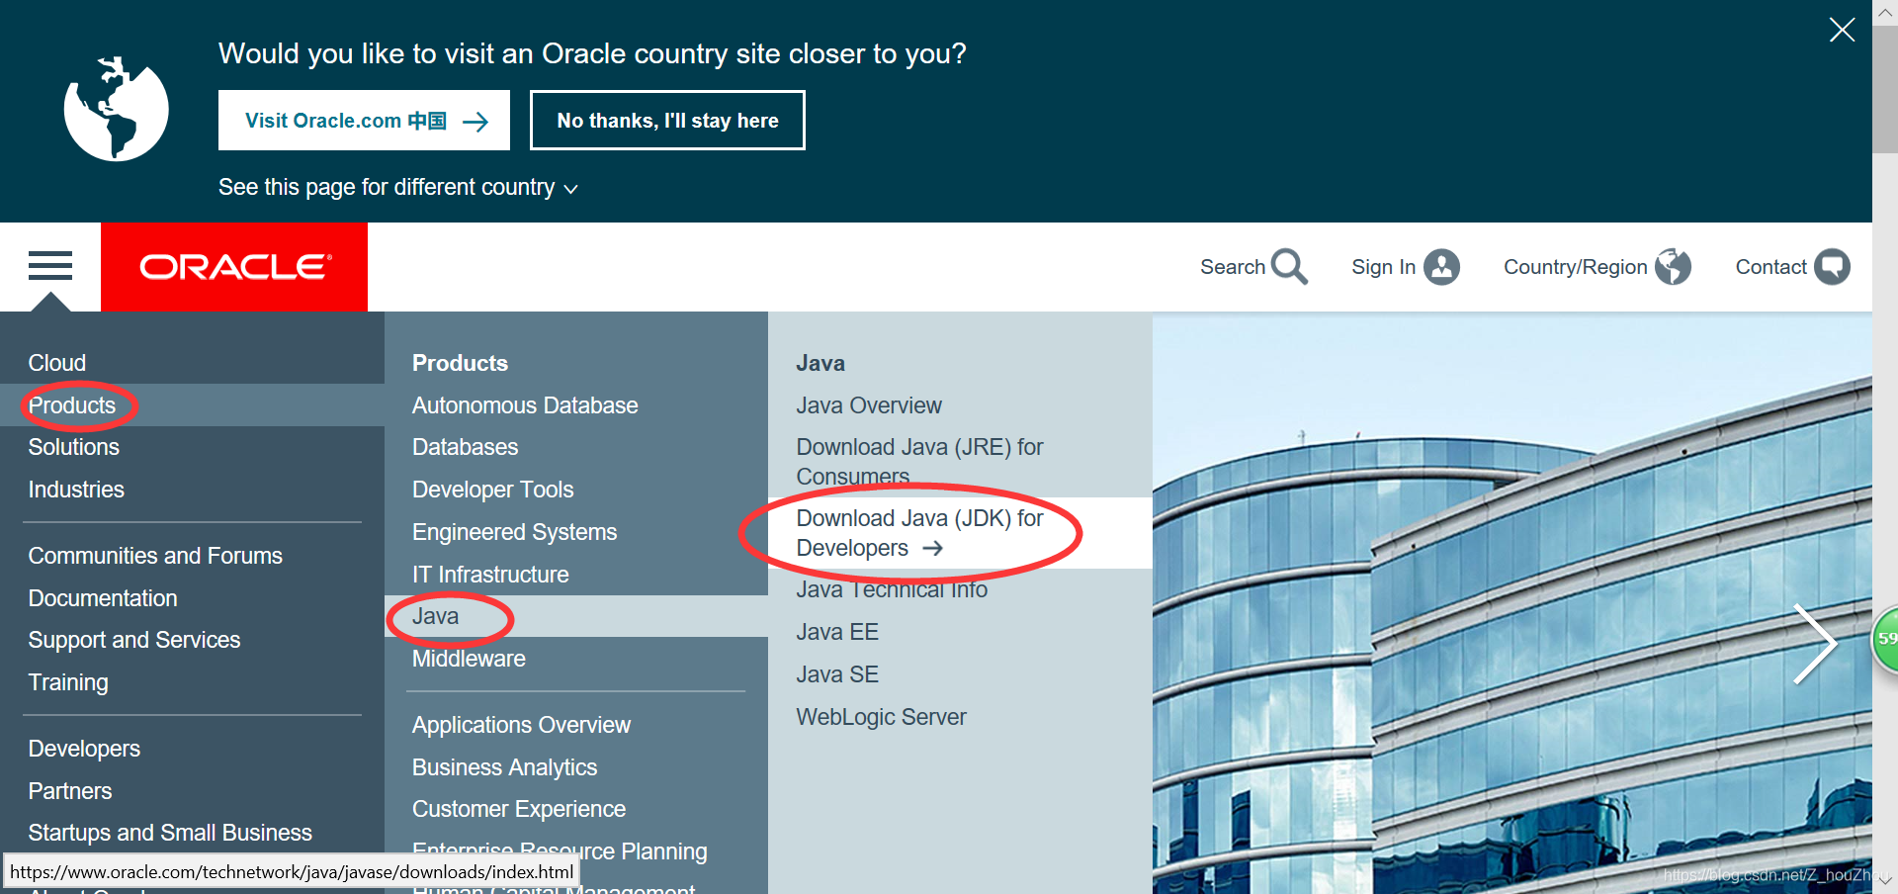This screenshot has height=894, width=1898.
Task: Open Download Java (JRE) for Consumers
Action: click(x=919, y=462)
